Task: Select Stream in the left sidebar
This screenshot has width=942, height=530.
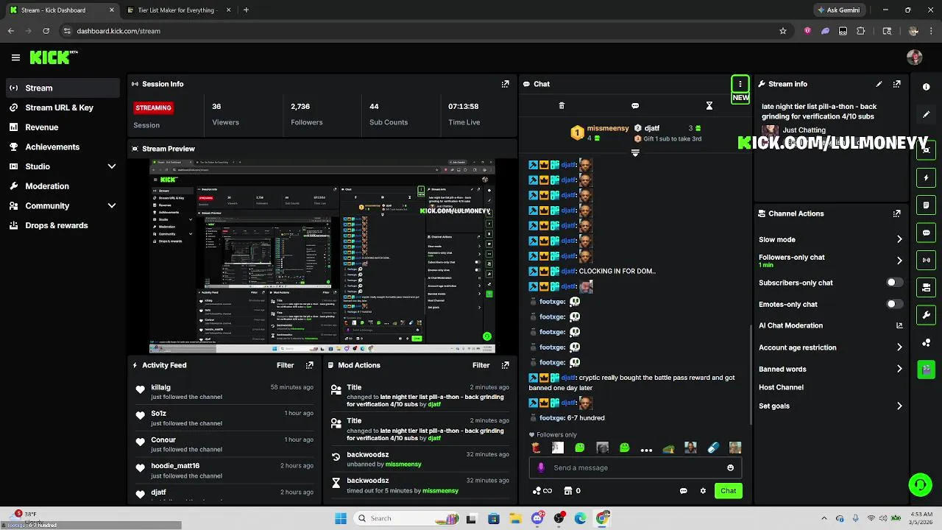Action: [x=62, y=88]
